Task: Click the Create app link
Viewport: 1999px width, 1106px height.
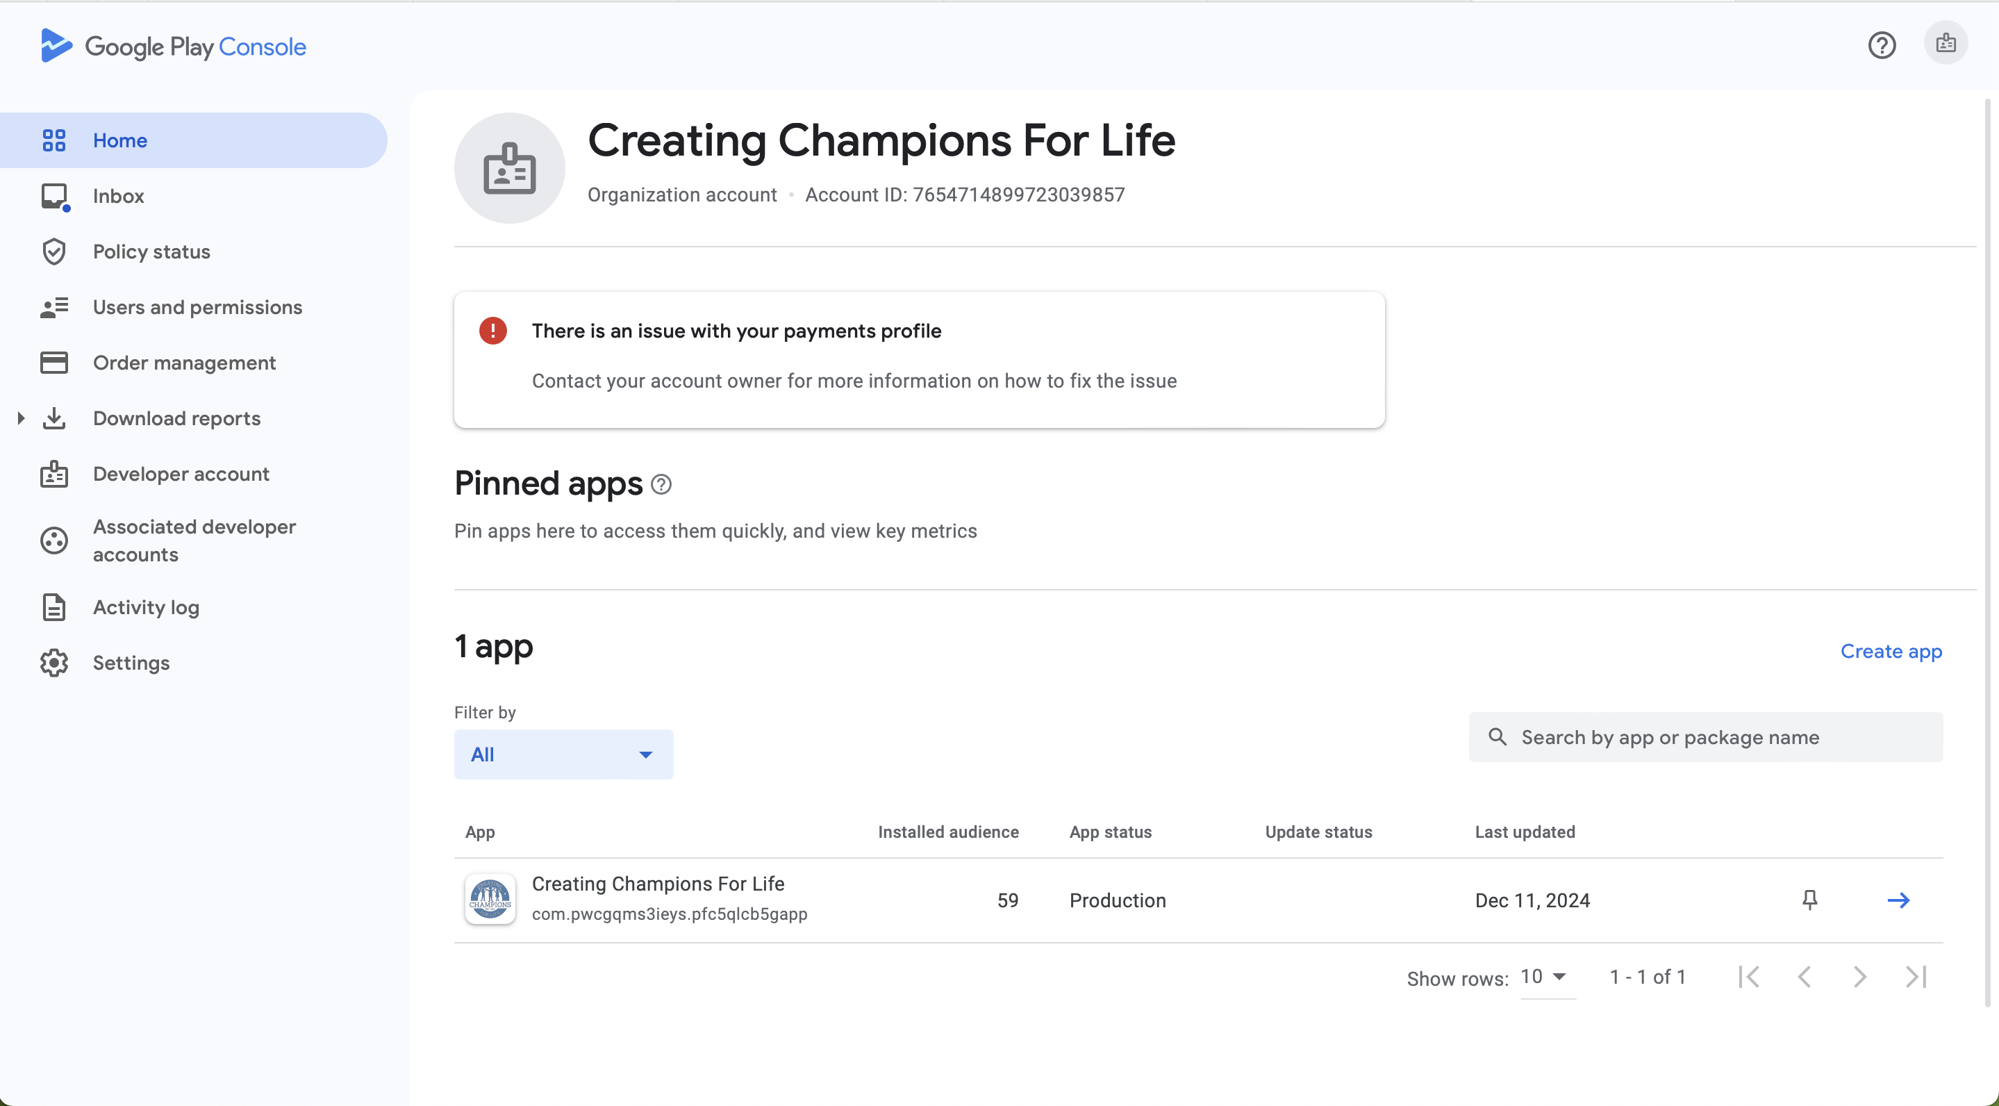Action: point(1891,651)
